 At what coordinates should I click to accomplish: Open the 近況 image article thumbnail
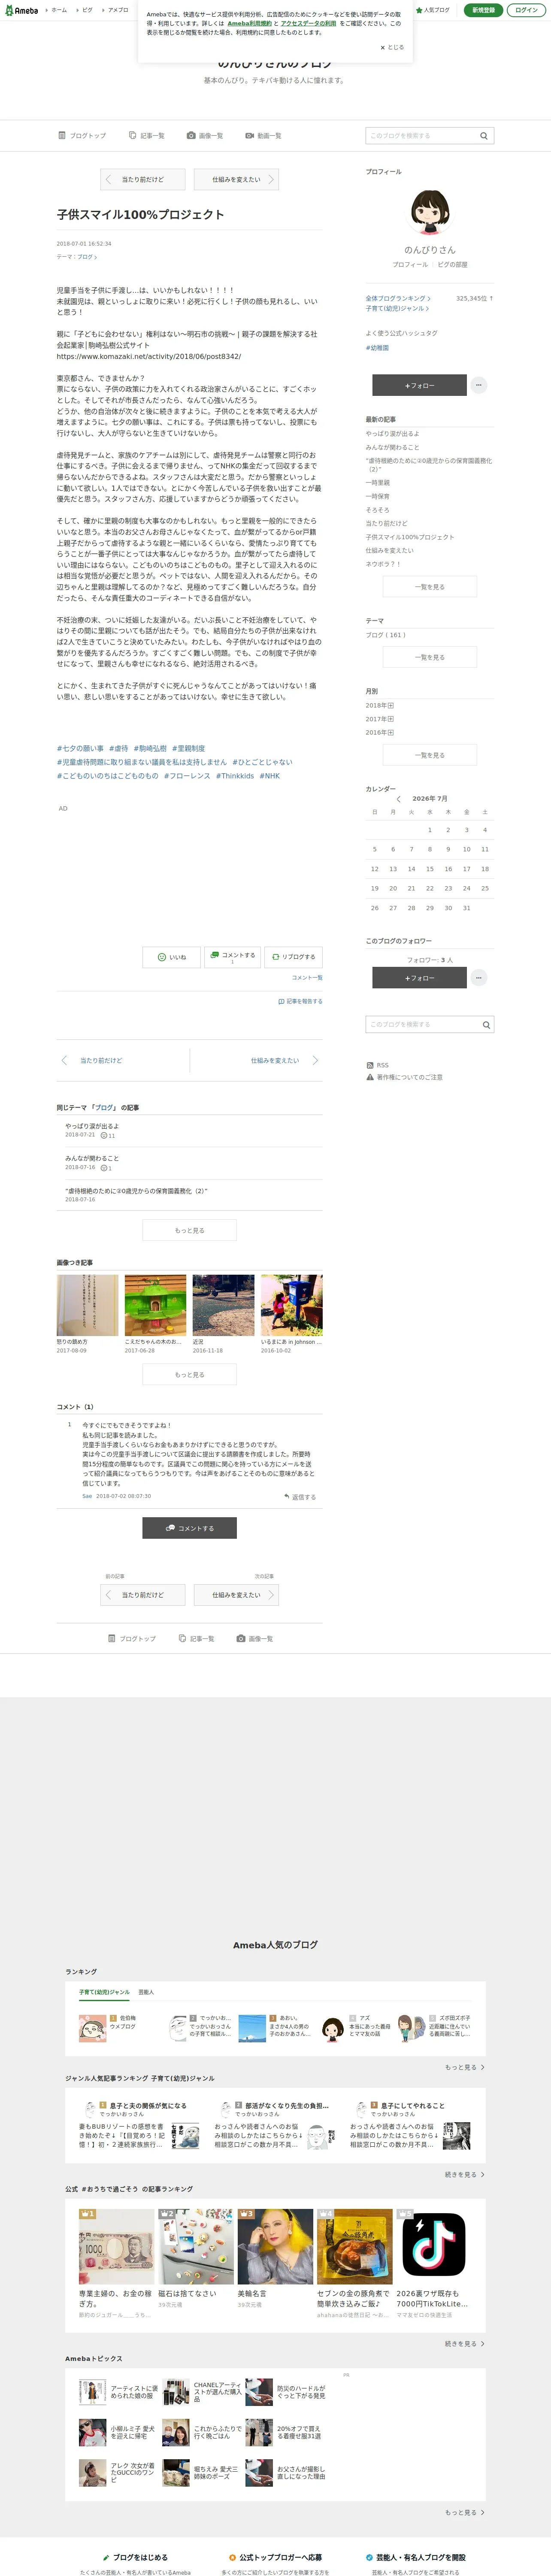click(223, 1305)
